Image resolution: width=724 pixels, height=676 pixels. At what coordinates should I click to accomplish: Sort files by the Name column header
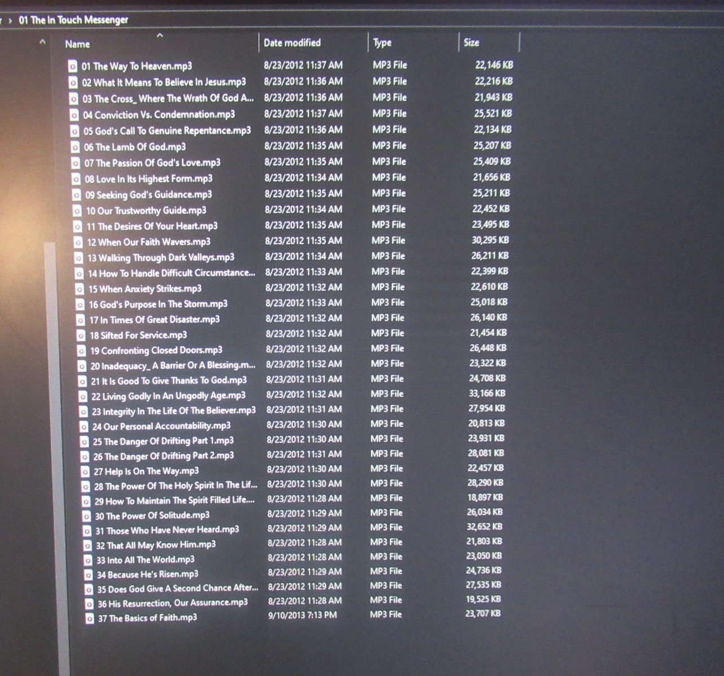coord(77,44)
